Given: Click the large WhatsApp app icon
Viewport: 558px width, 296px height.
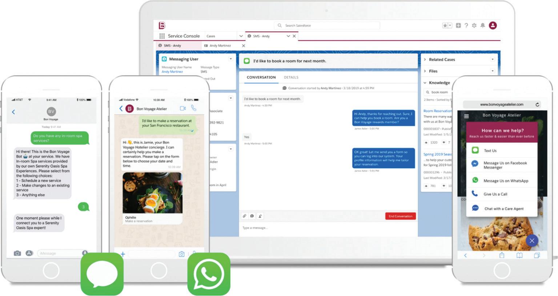Looking at the screenshot, I should point(209,274).
